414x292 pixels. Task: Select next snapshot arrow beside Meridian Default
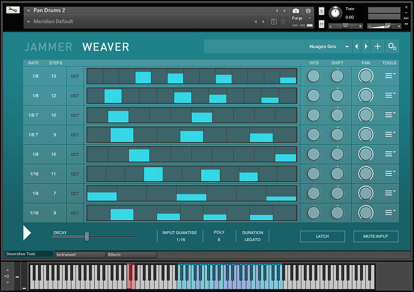pos(263,22)
